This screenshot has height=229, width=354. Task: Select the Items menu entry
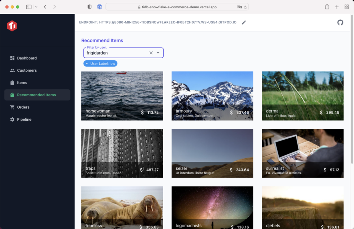coord(23,82)
